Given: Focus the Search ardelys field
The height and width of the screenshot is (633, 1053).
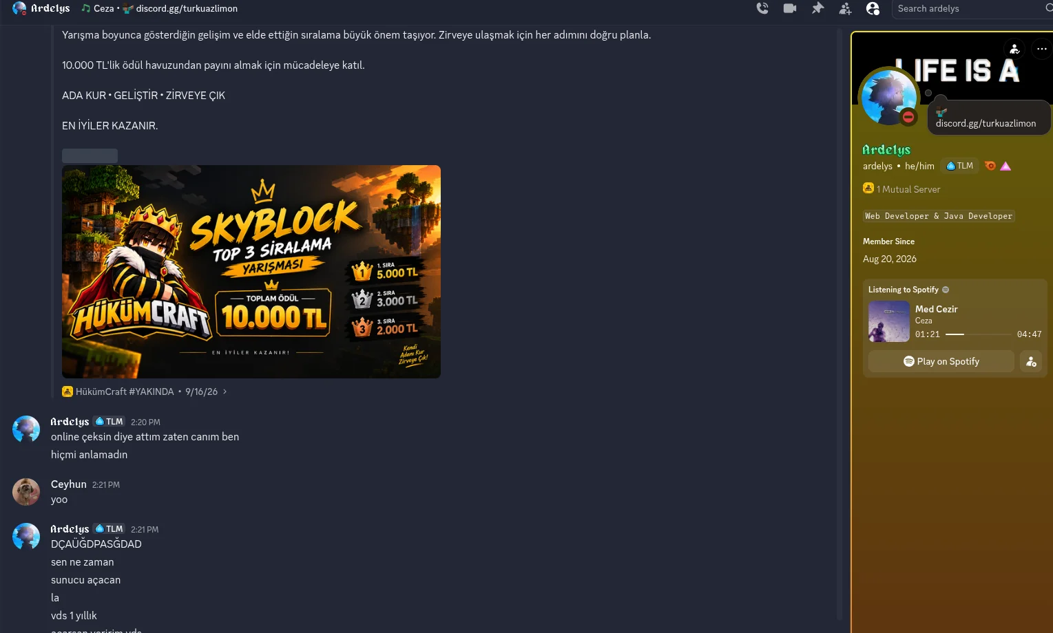Looking at the screenshot, I should click(x=971, y=8).
